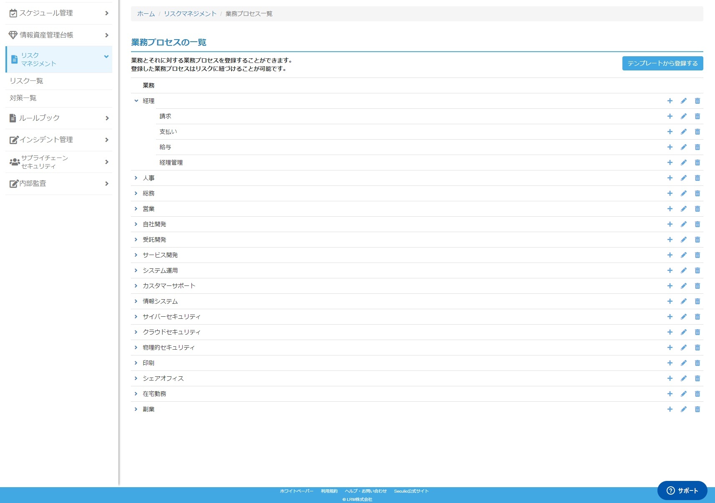715x503 pixels.
Task: Delete the 営業 row
Action: [697, 209]
